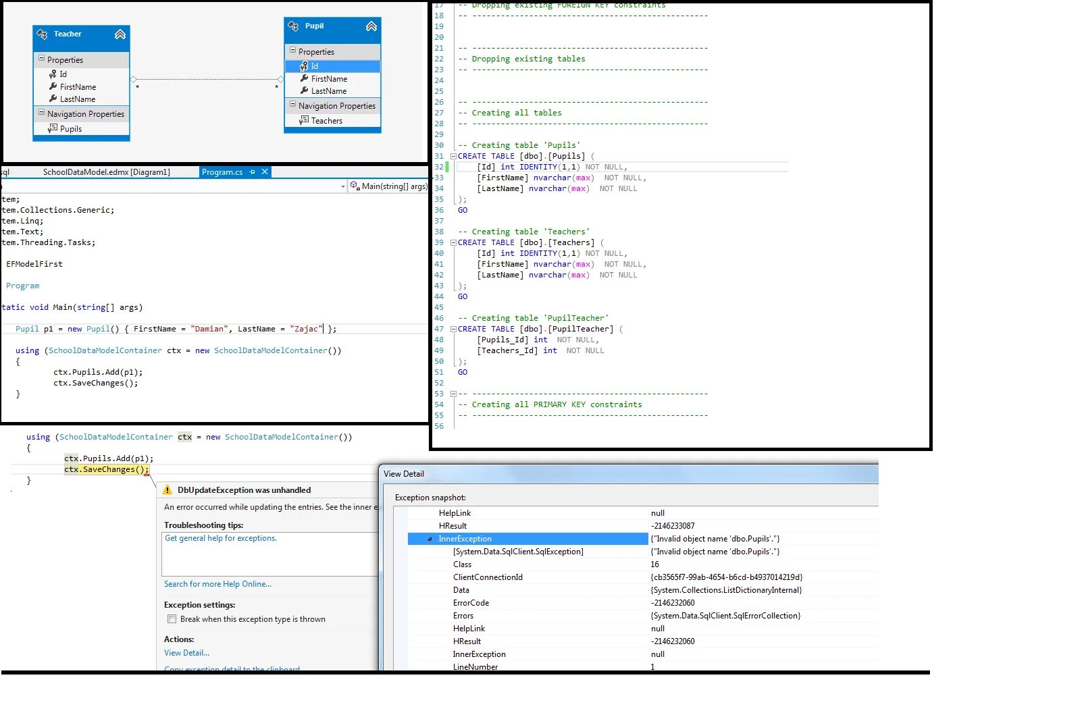This screenshot has width=1086, height=713.
Task: Collapse the Teacher entity with chevron
Action: (x=120, y=34)
